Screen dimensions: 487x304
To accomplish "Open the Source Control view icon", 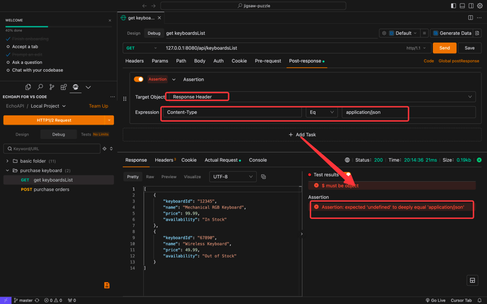I will 52,87.
